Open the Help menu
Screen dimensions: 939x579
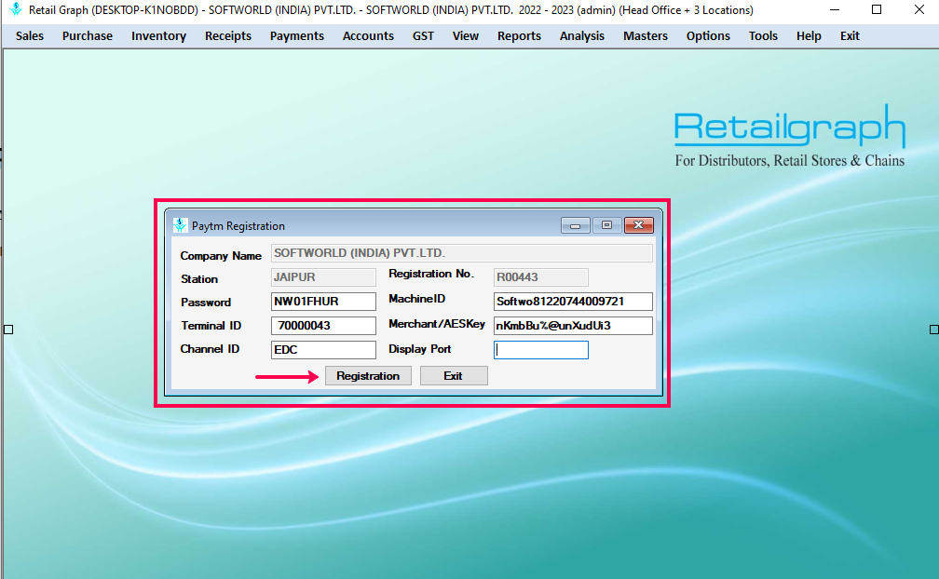[x=809, y=36]
